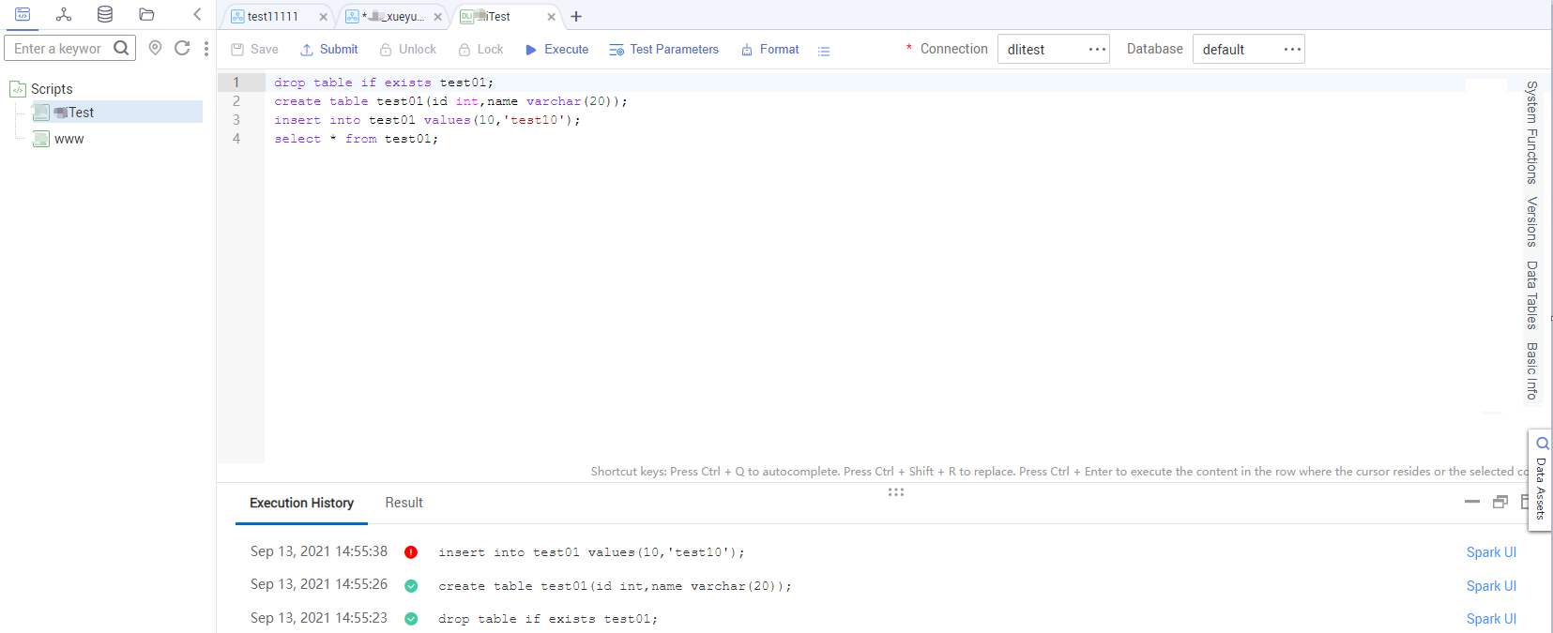Viewport: 1553px width, 633px height.
Task: Open the Connection dlitest selector
Action: click(x=1053, y=49)
